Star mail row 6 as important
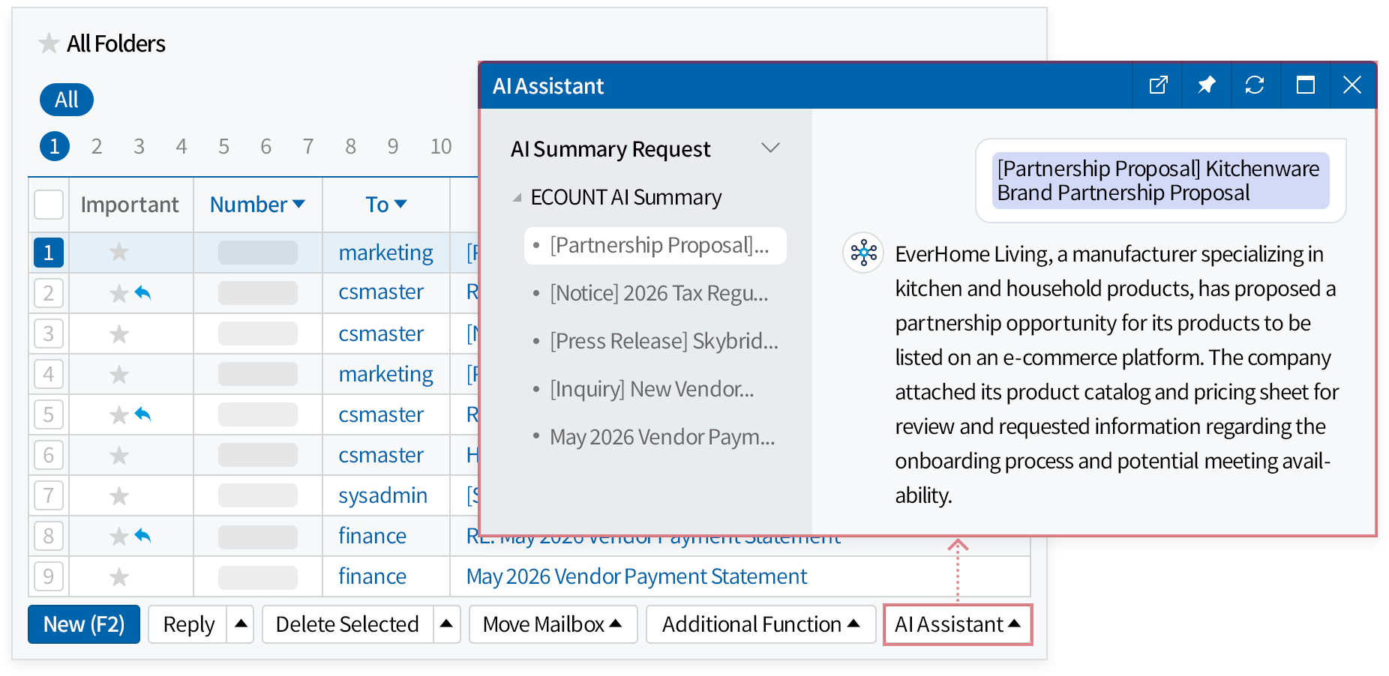 coord(119,455)
